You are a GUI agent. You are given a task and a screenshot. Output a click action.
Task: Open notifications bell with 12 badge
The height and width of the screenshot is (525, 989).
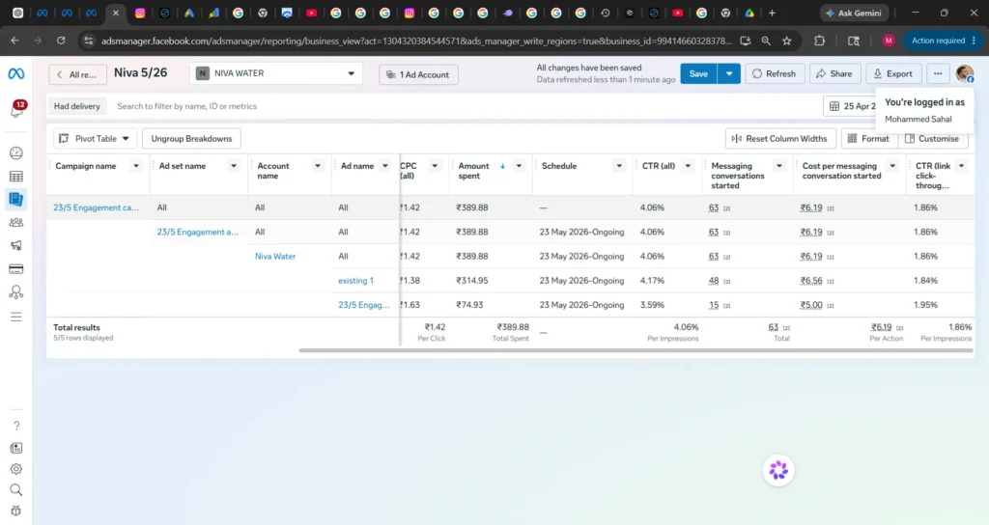point(17,110)
